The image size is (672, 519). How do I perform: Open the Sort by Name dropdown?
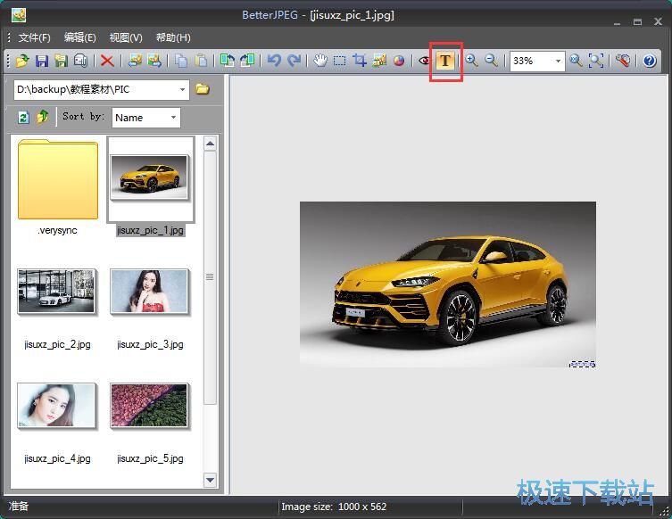tap(171, 117)
